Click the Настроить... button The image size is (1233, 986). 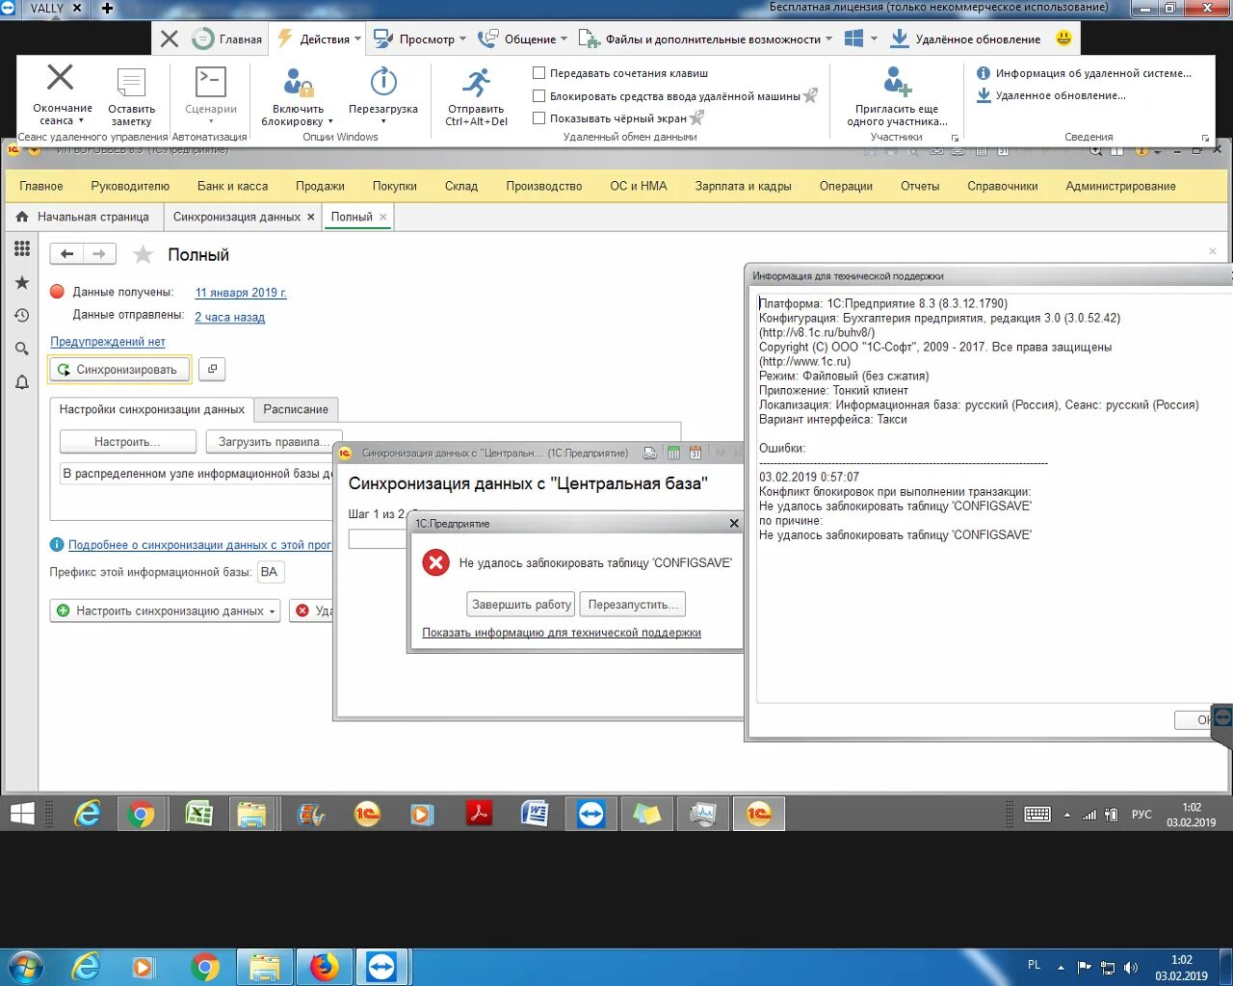tap(128, 441)
